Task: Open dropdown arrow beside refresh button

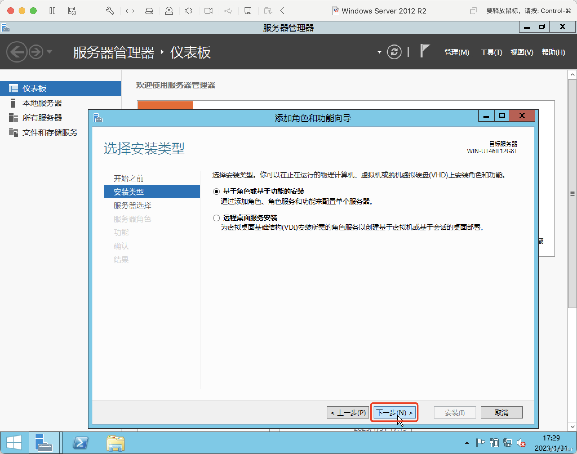Action: click(x=380, y=52)
